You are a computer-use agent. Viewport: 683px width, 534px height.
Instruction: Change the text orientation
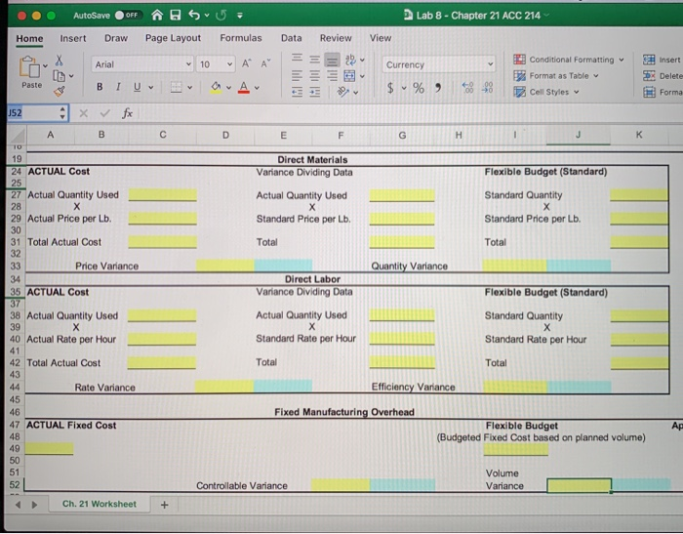pos(343,92)
